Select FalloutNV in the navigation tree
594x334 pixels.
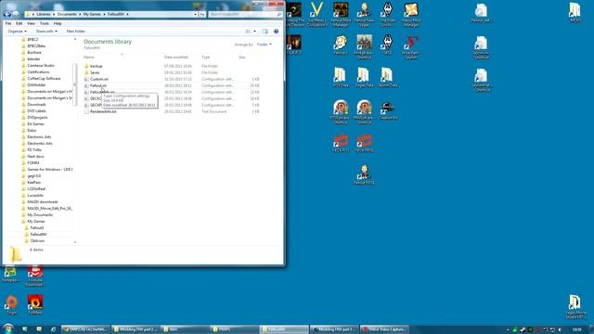point(38,235)
